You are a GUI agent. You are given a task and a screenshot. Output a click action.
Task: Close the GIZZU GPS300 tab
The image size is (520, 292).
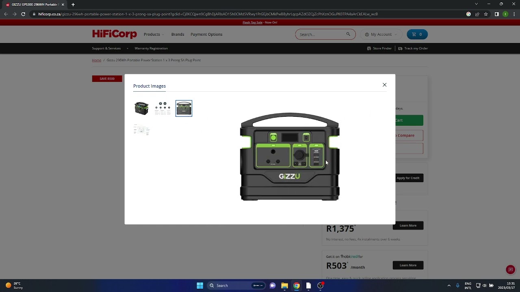[63, 4]
